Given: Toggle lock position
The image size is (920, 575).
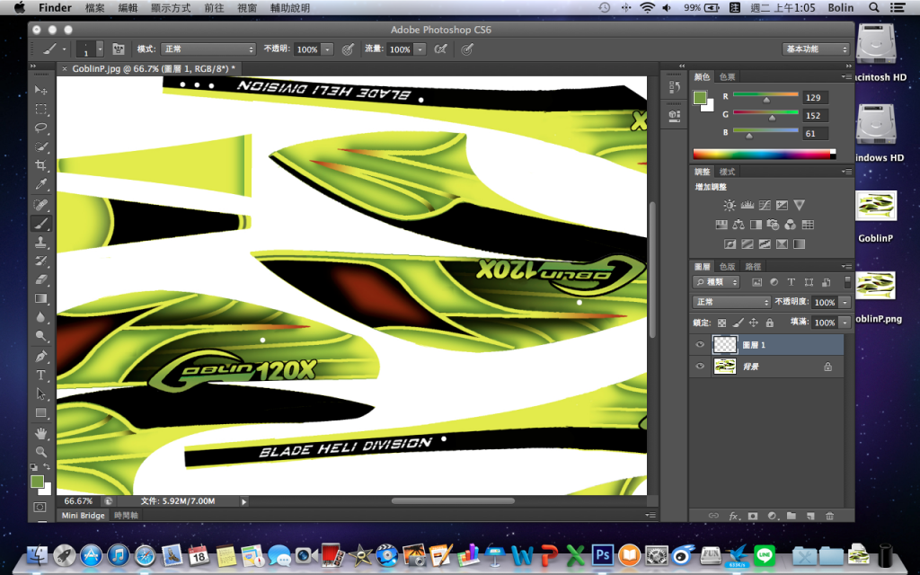Looking at the screenshot, I should point(754,323).
